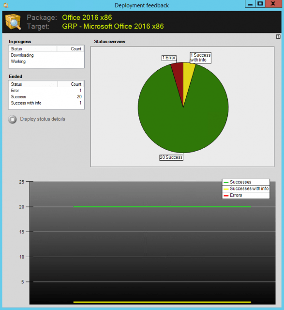284x310 pixels.
Task: Toggle Display status details button
Action: click(x=13, y=119)
